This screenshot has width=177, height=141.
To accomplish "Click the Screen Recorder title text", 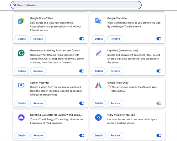I will tap(39, 82).
